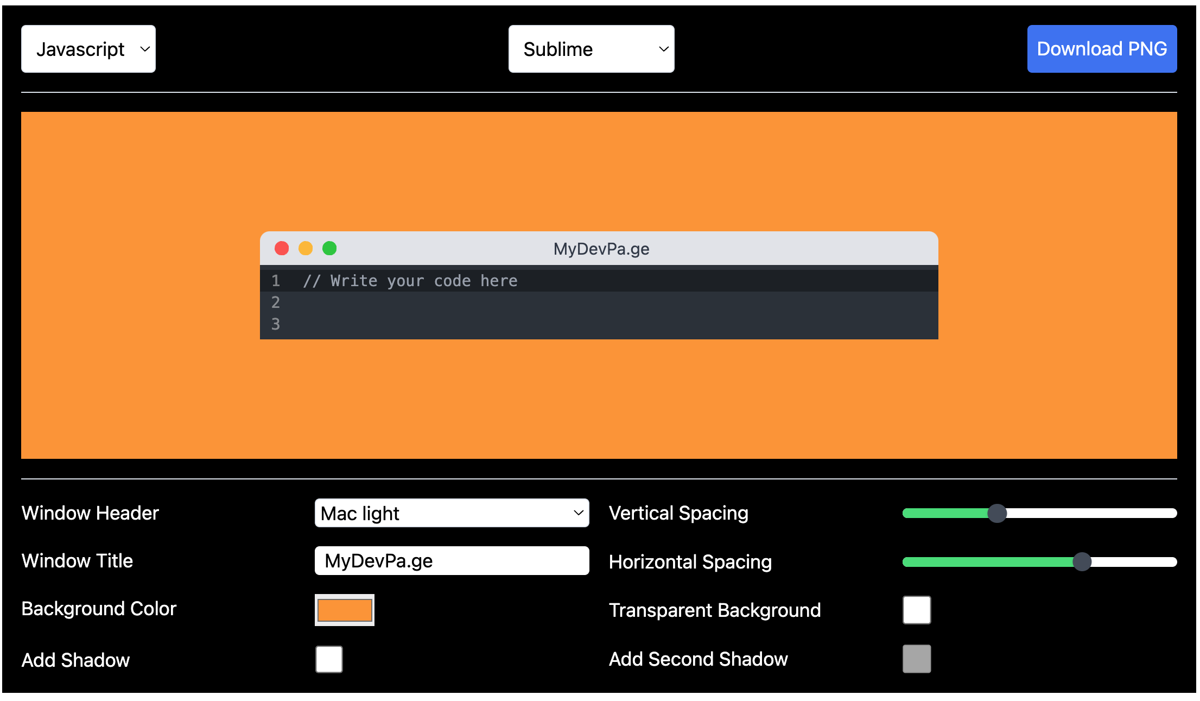Click the green maximize dot in code window
Screen dimensions: 1200x701
[x=329, y=248]
